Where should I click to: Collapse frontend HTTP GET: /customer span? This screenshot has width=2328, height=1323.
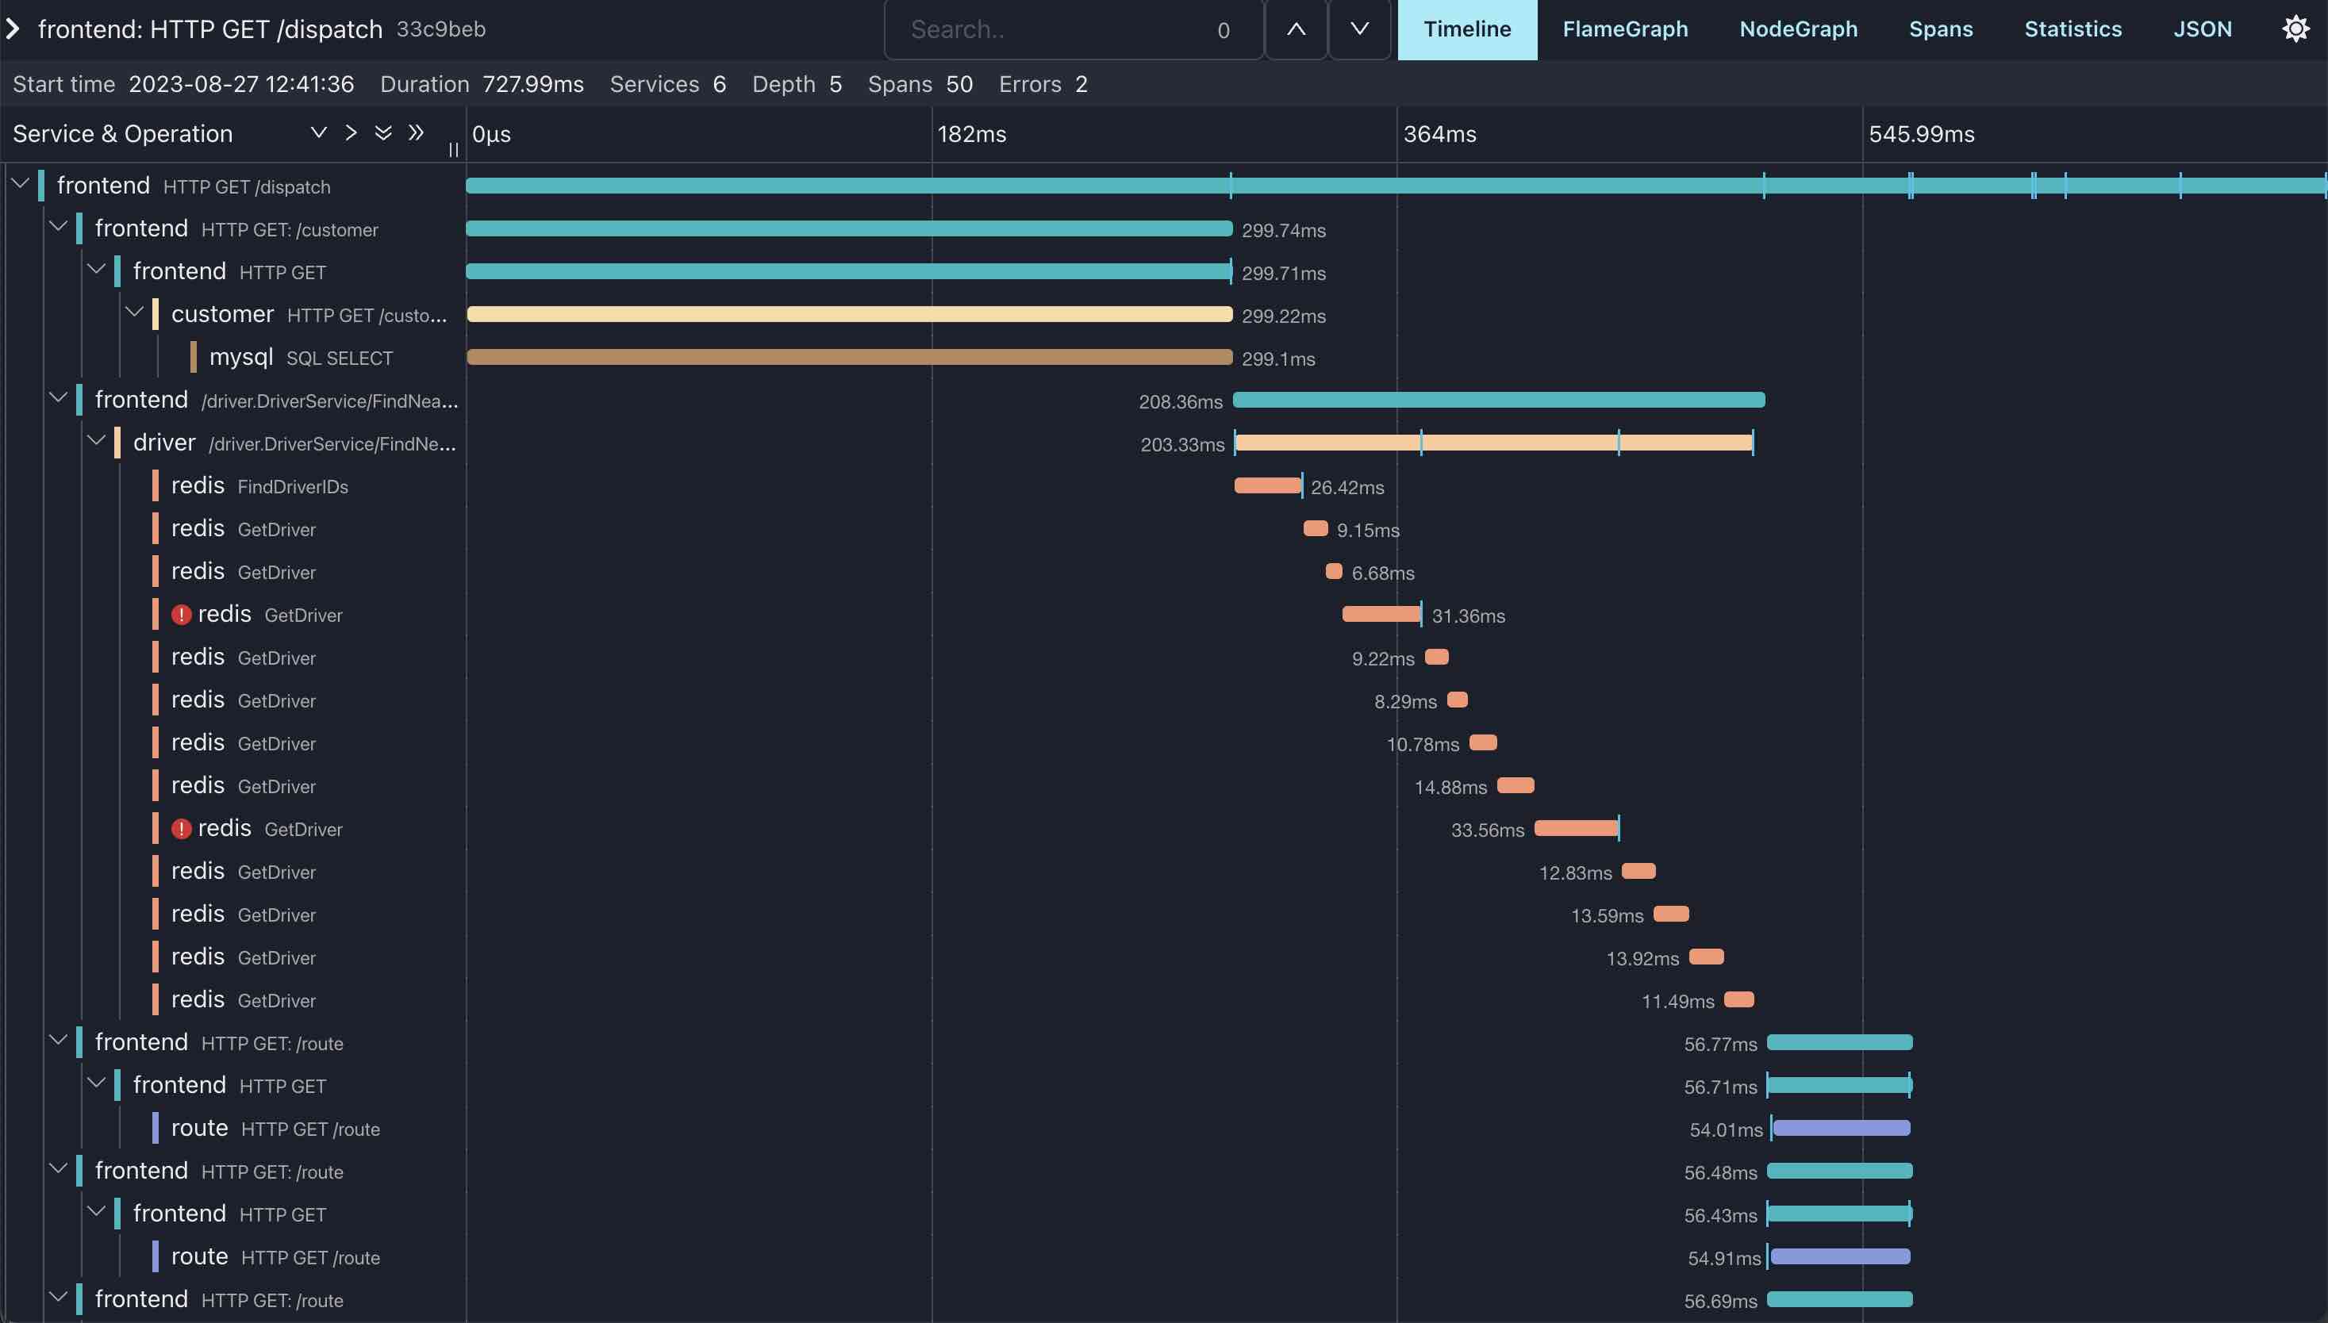point(58,227)
